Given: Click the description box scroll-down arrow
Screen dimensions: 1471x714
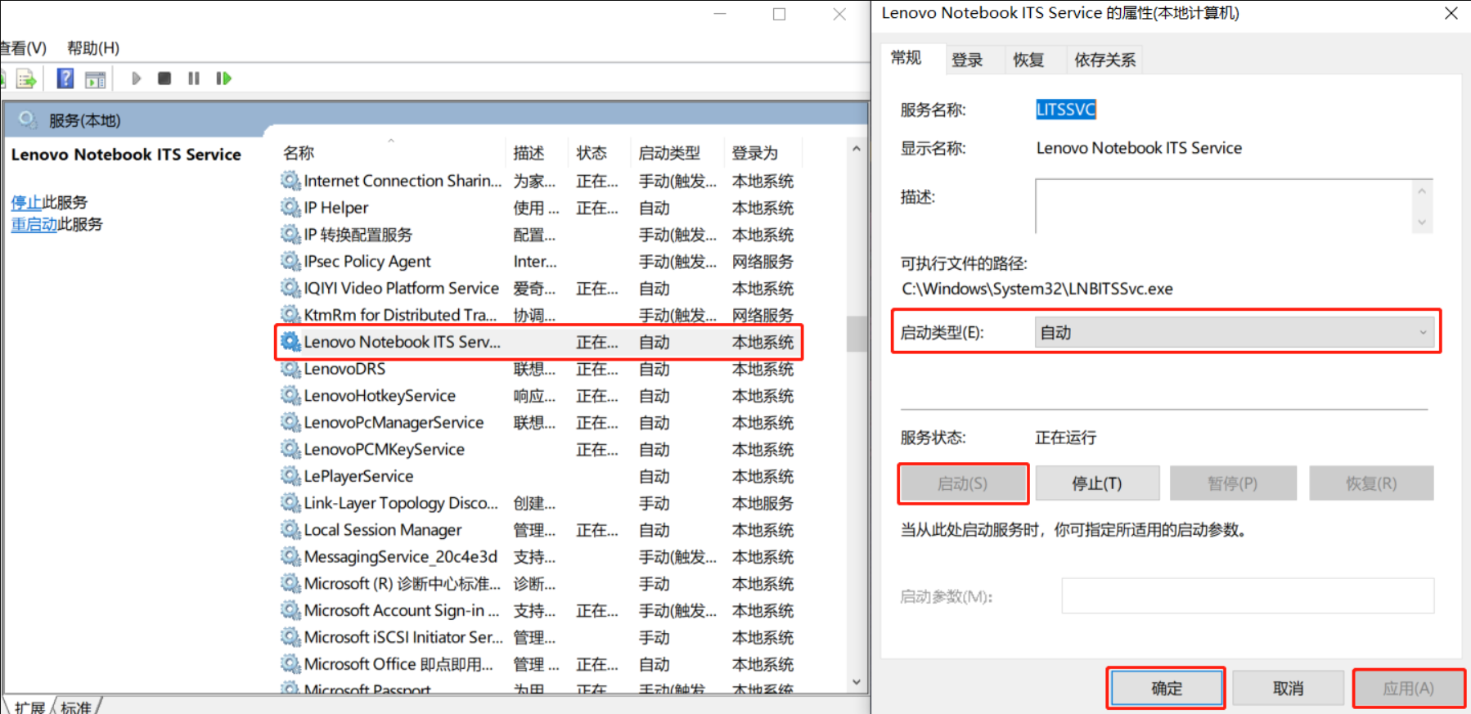Looking at the screenshot, I should 1422,222.
